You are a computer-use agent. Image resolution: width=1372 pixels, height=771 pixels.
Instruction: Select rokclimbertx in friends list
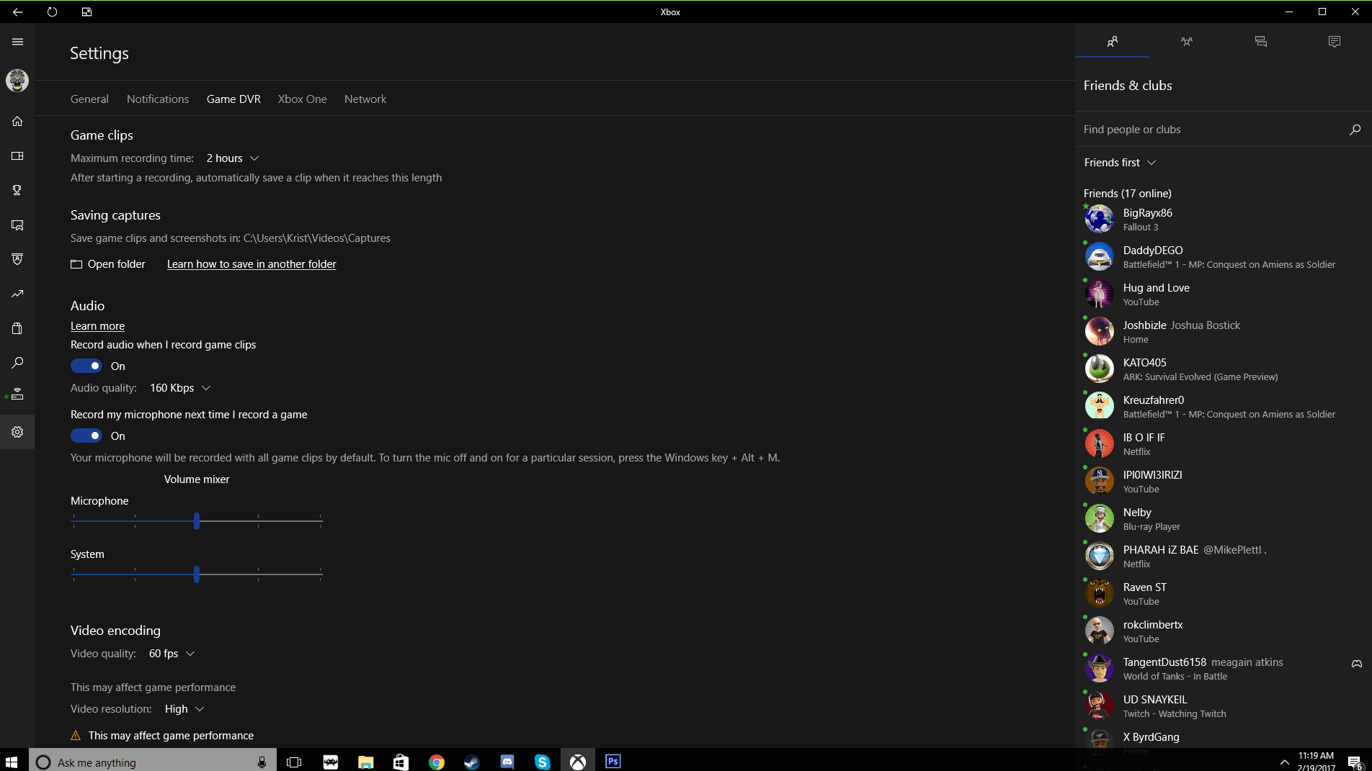click(x=1222, y=631)
